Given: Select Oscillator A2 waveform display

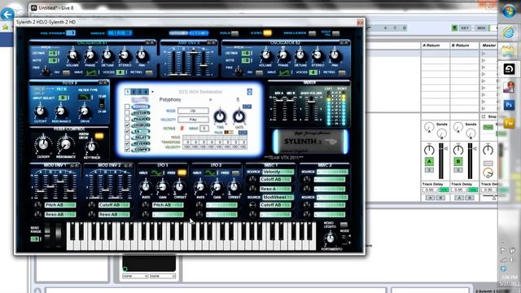Looking at the screenshot, I should click(x=284, y=72).
